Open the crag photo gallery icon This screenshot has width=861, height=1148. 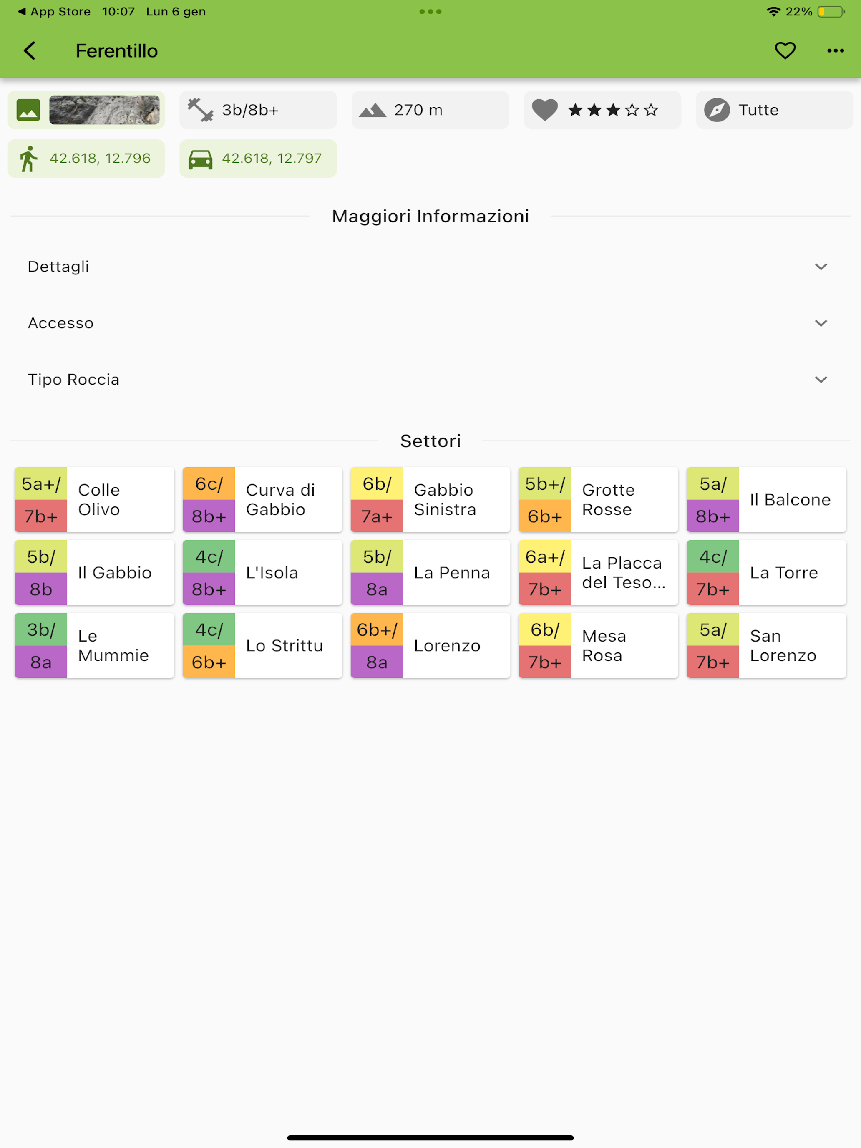28,110
